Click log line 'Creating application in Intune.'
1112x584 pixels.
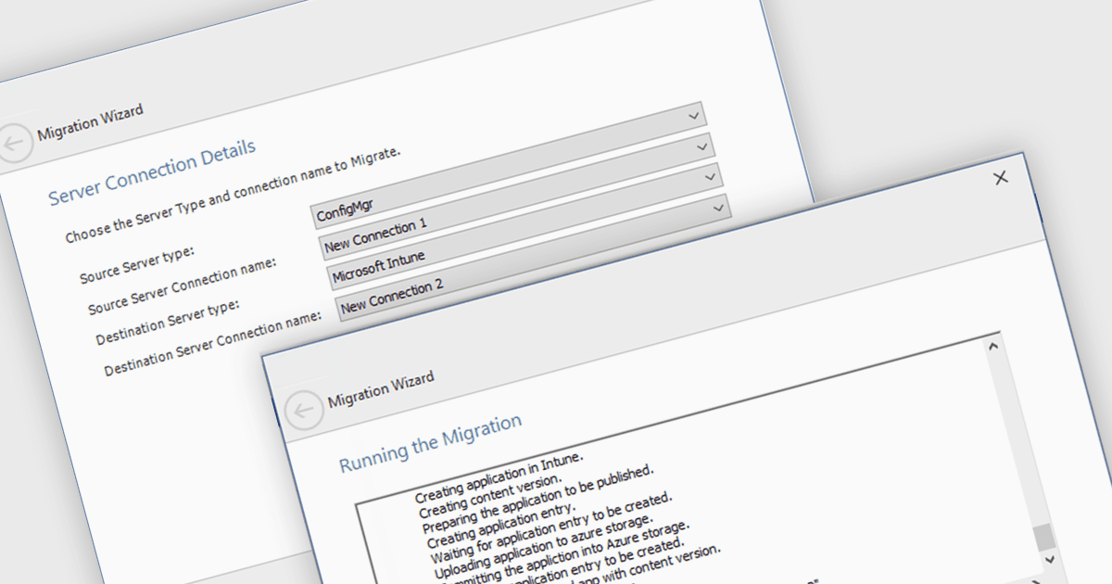pos(499,476)
